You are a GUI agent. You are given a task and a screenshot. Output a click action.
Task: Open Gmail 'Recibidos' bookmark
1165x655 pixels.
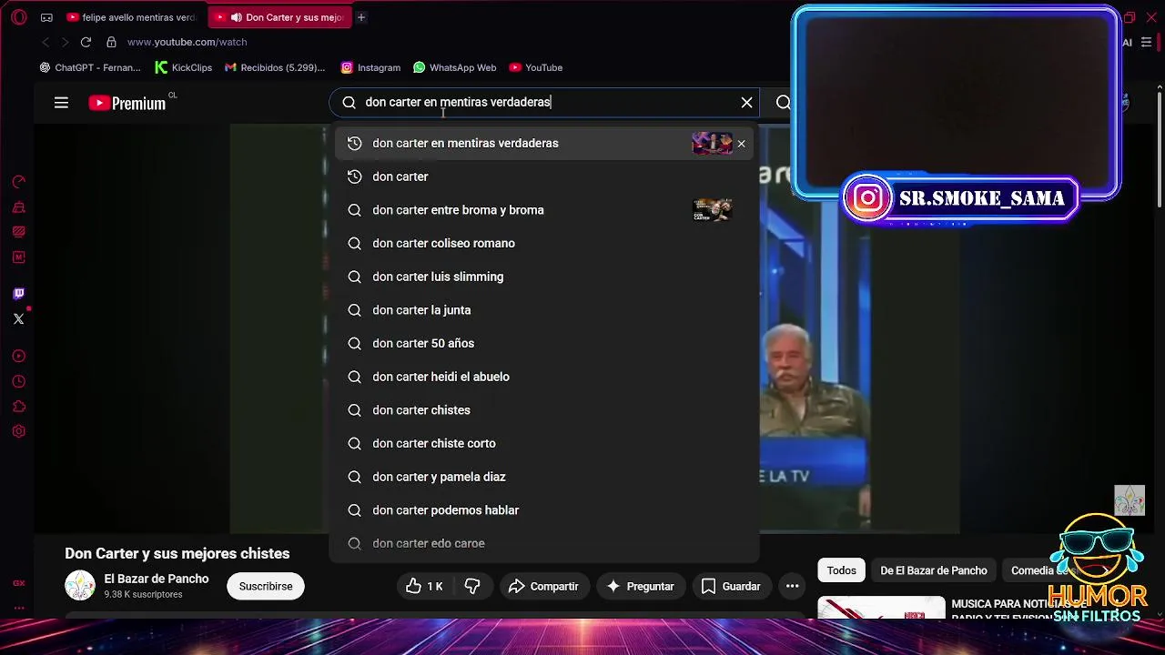275,67
